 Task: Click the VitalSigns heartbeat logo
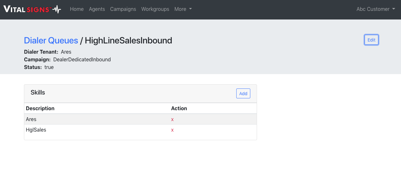coord(32,9)
